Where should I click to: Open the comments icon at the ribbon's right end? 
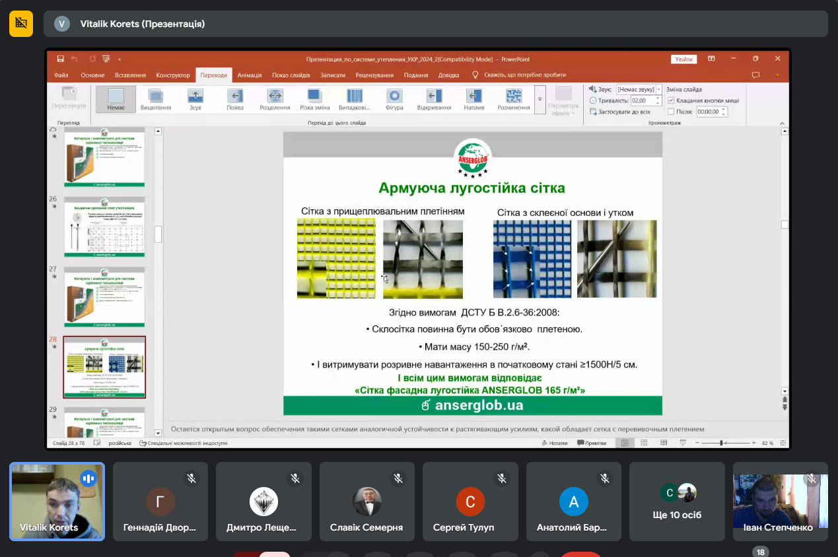(x=755, y=75)
